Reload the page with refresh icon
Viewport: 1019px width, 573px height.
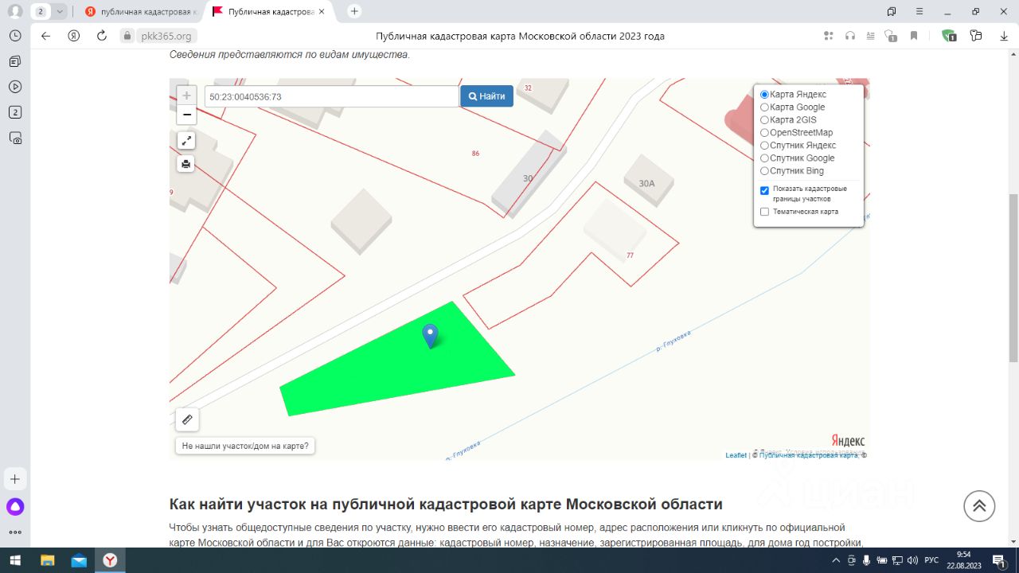(101, 36)
